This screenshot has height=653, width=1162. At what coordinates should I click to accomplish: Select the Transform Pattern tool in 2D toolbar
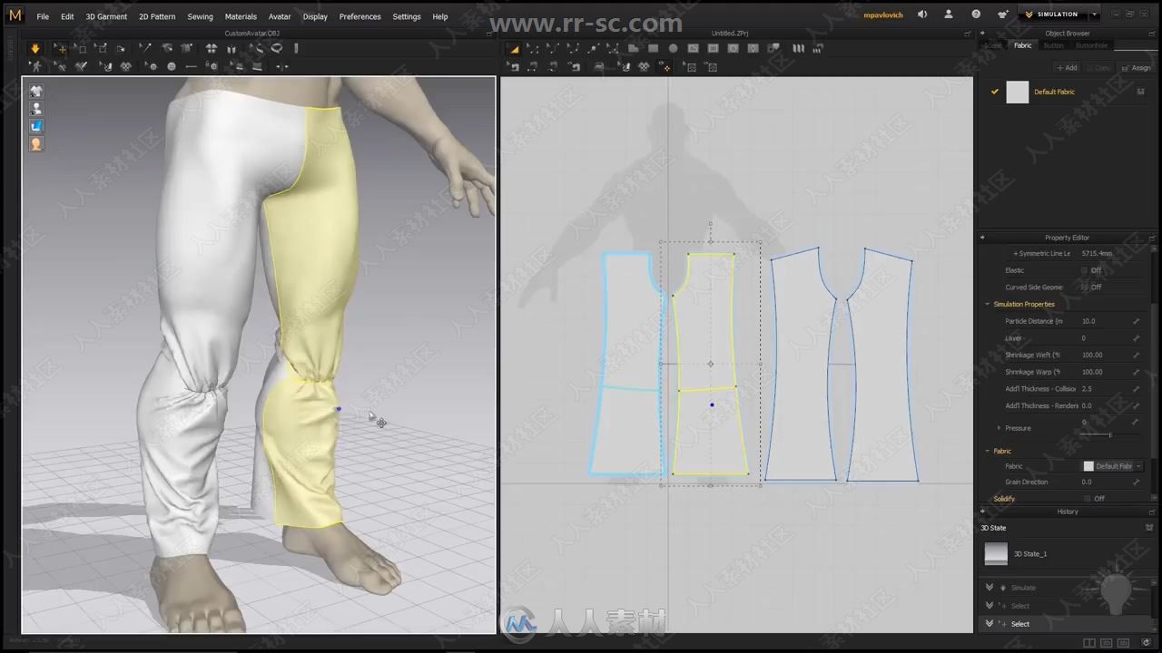[514, 48]
